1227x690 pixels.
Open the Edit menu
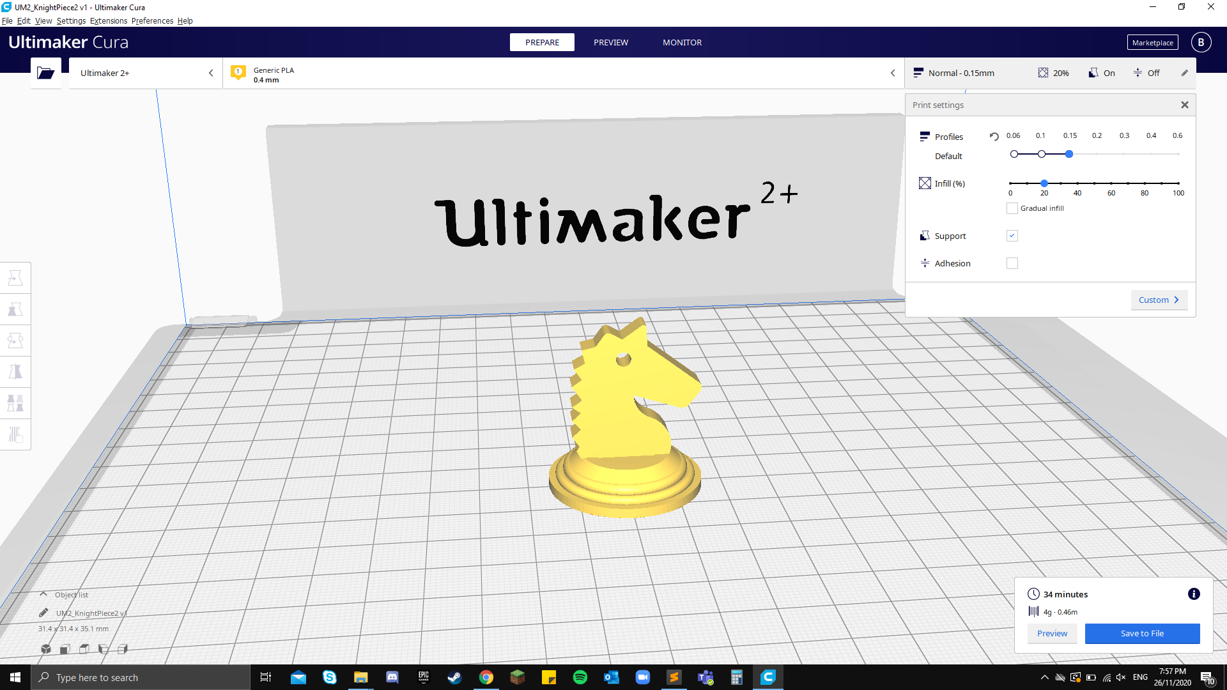point(24,20)
